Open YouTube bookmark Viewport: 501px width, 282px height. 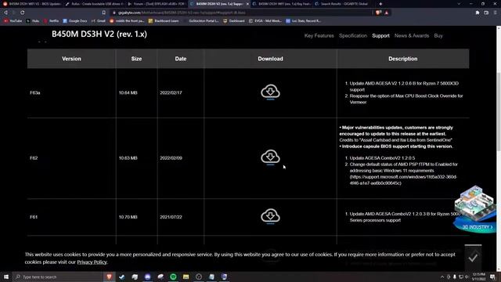click(13, 21)
